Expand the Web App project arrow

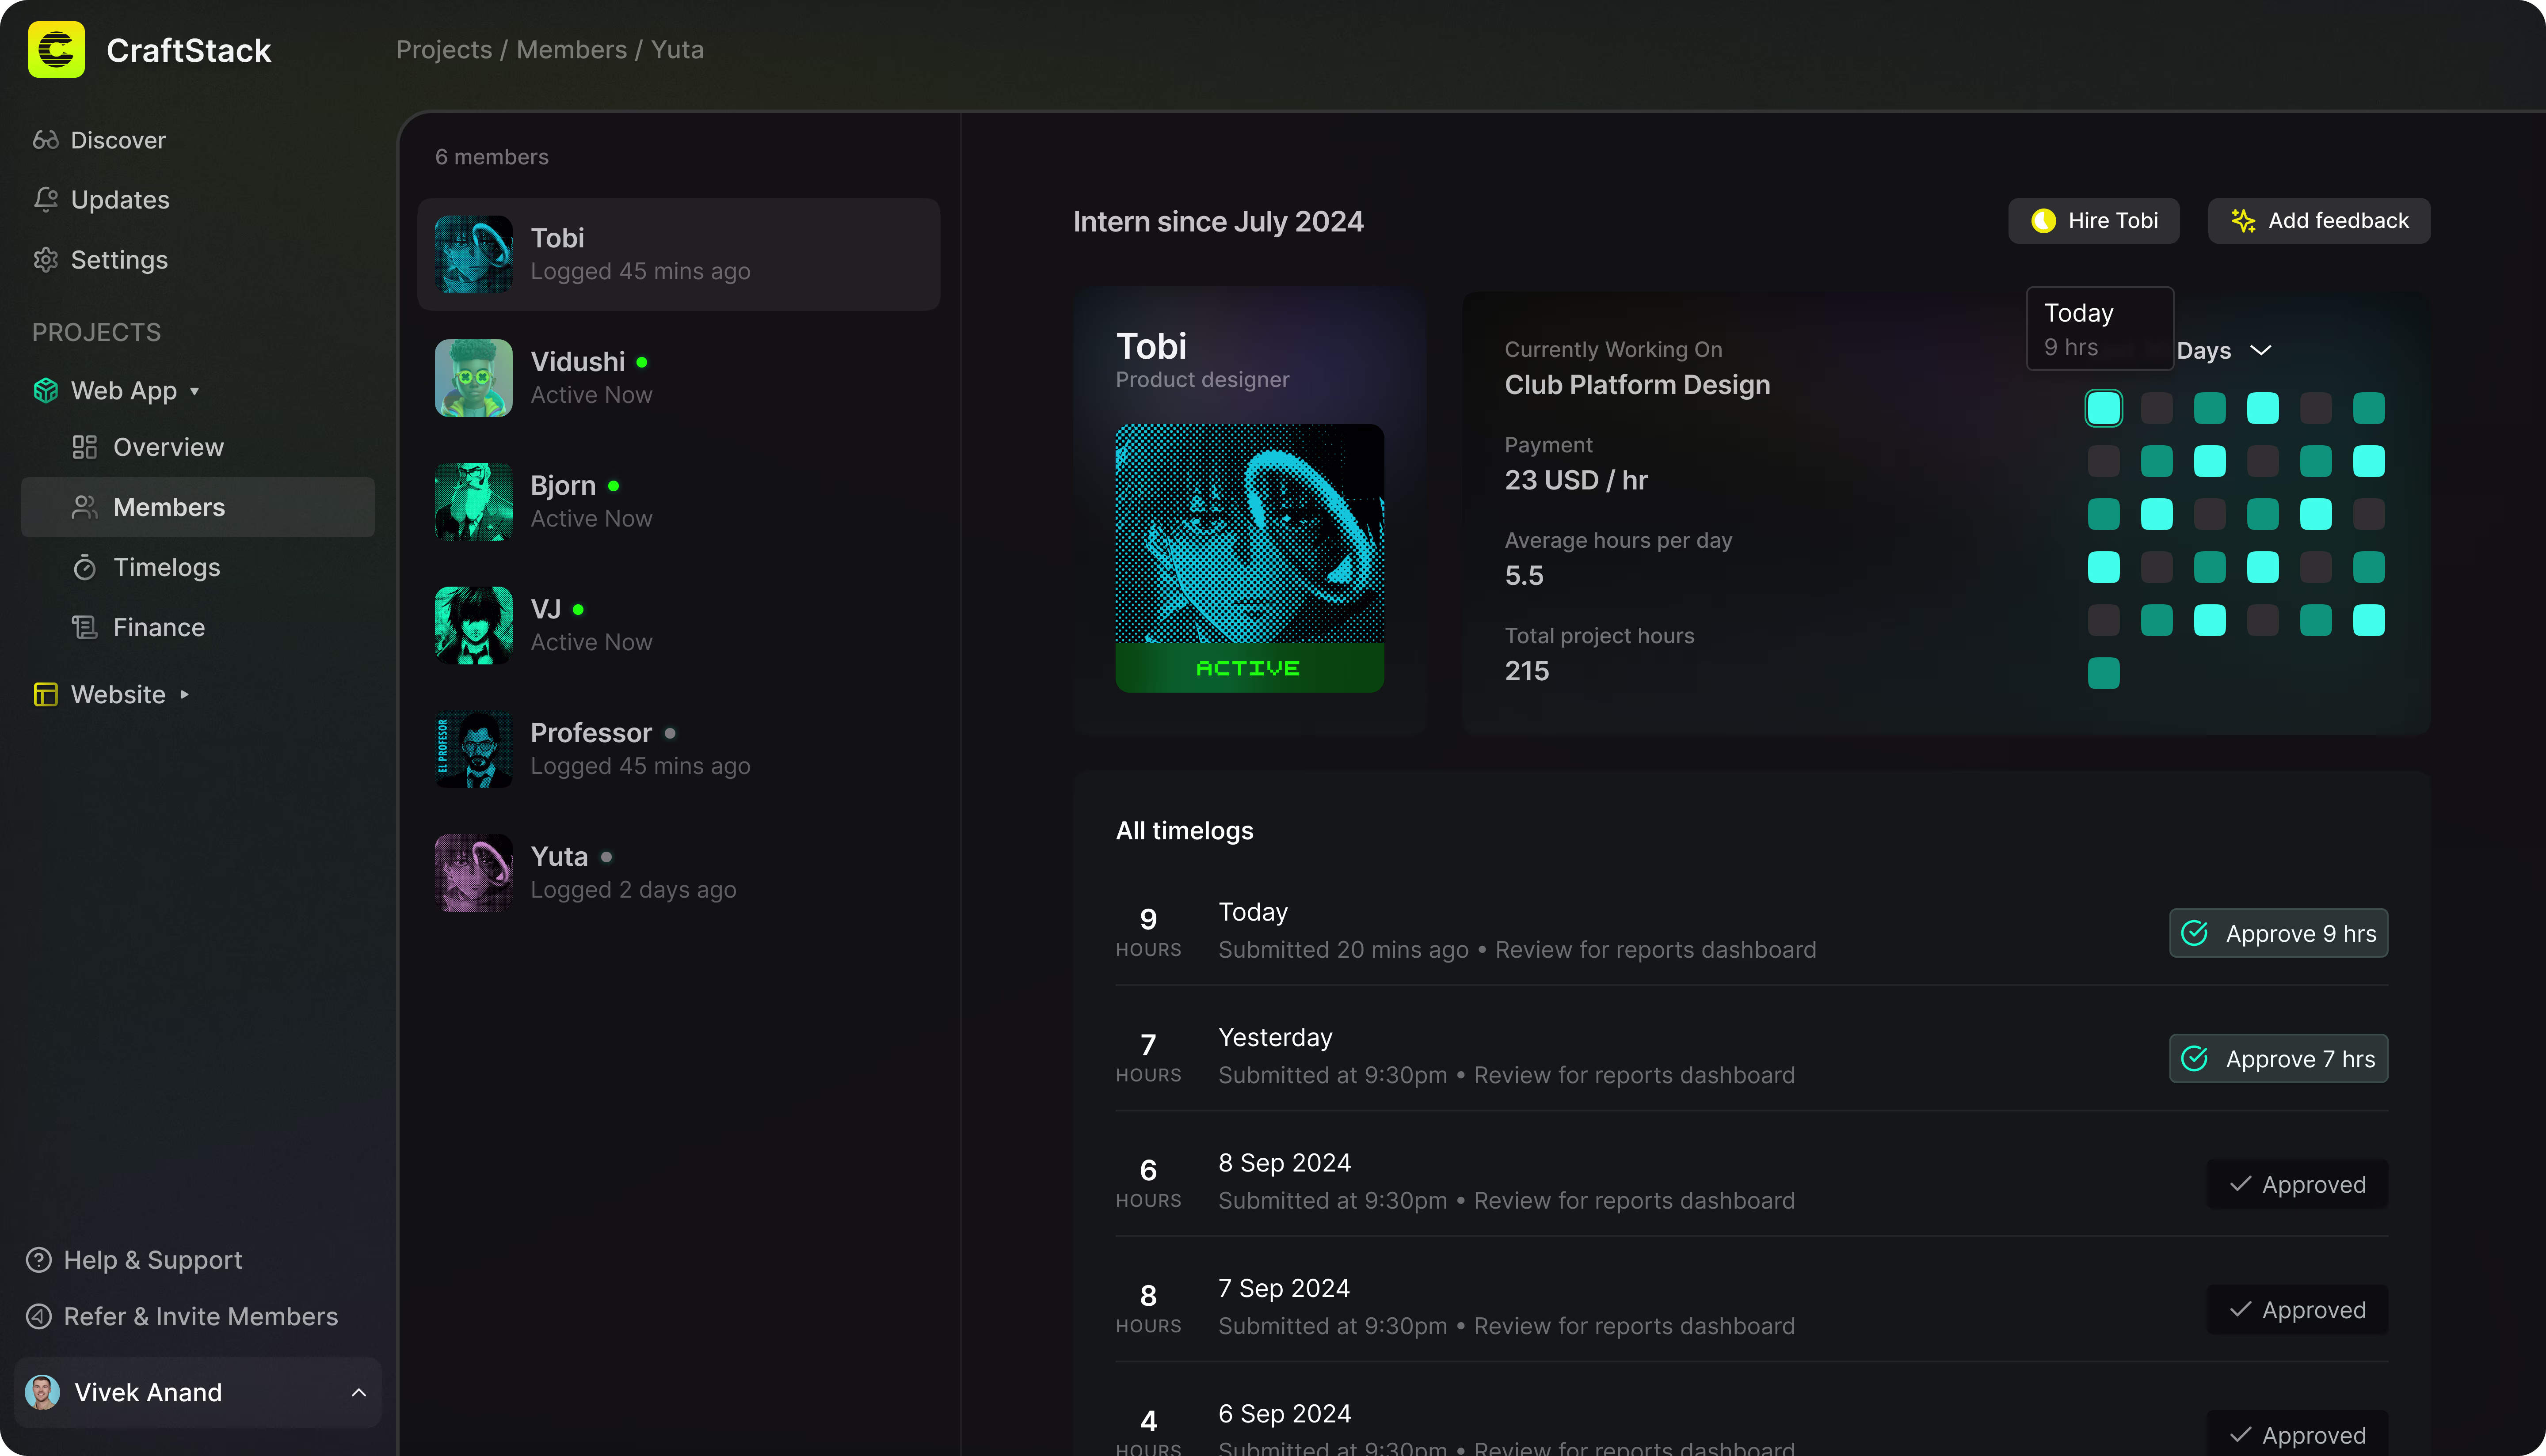[x=195, y=391]
